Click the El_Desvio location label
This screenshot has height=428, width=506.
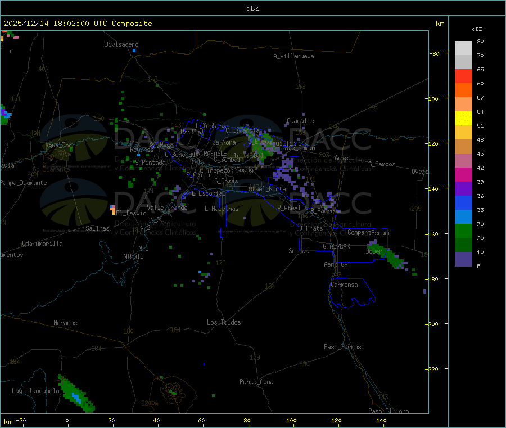tap(131, 213)
